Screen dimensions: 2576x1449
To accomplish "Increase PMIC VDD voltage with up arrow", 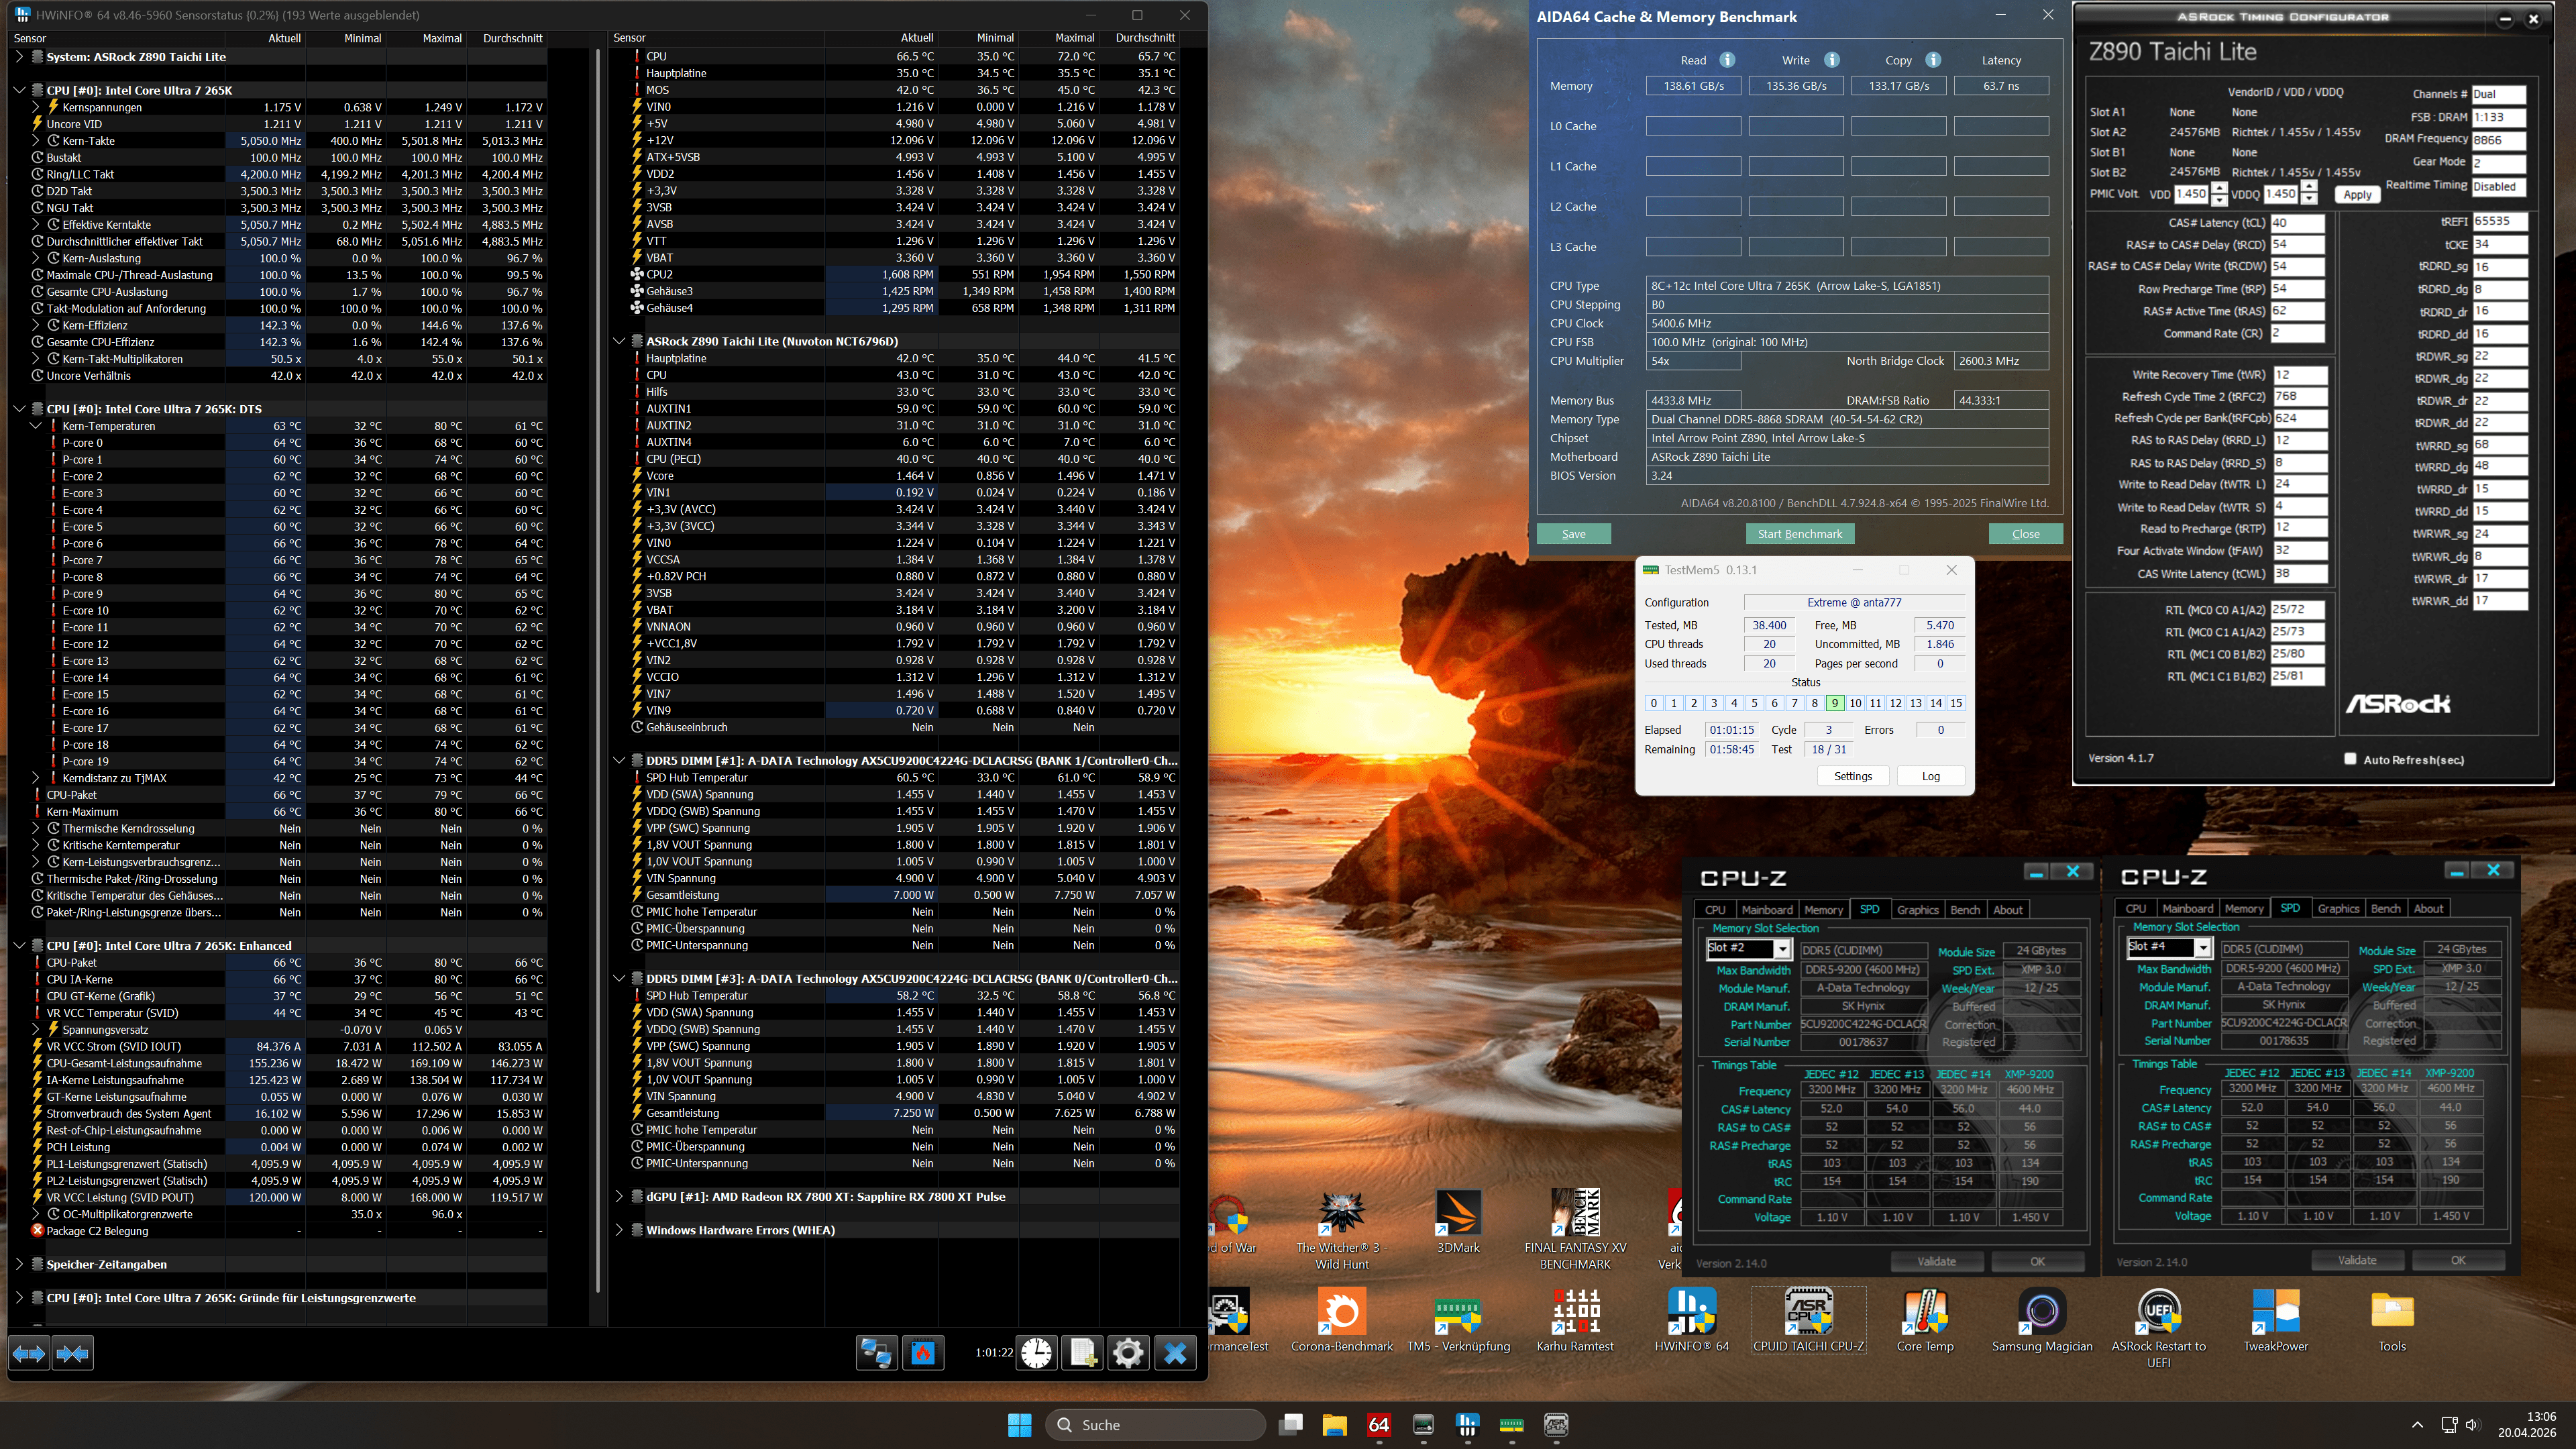I will [2219, 188].
